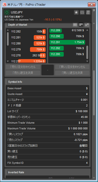This screenshot has width=98, height=182.
Task: Cancel buy orders with 「買い」注文をキャンセル
Action: click(72, 67)
